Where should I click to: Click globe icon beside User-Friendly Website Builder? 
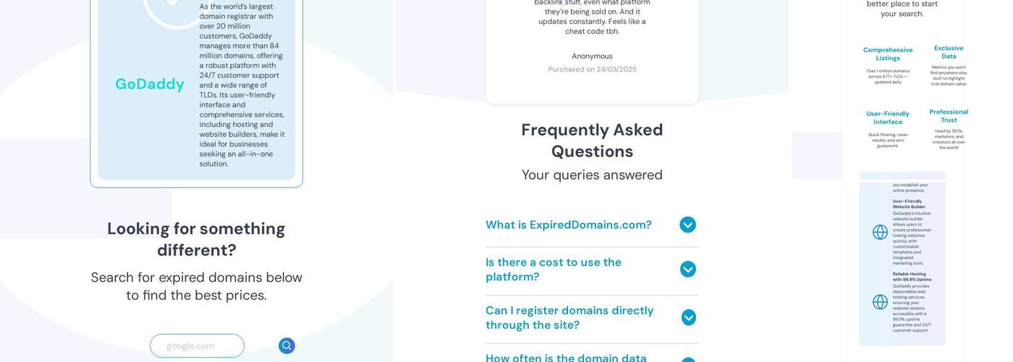pos(880,232)
